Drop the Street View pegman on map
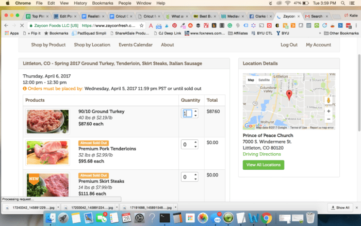This screenshot has height=226, width=361. [329, 100]
